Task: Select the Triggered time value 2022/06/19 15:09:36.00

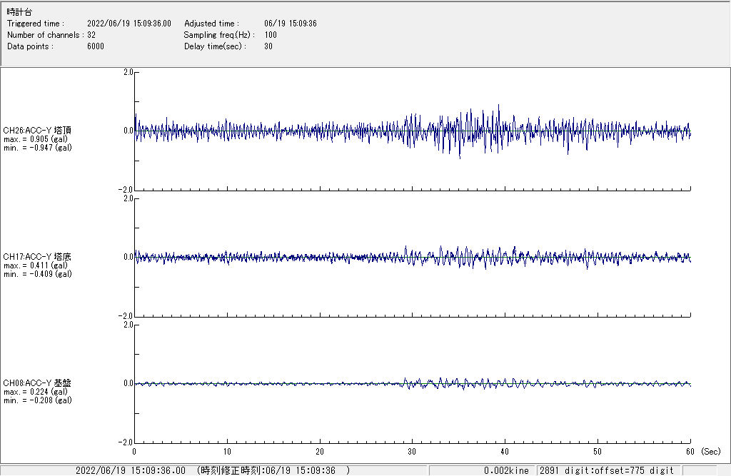Action: (128, 24)
